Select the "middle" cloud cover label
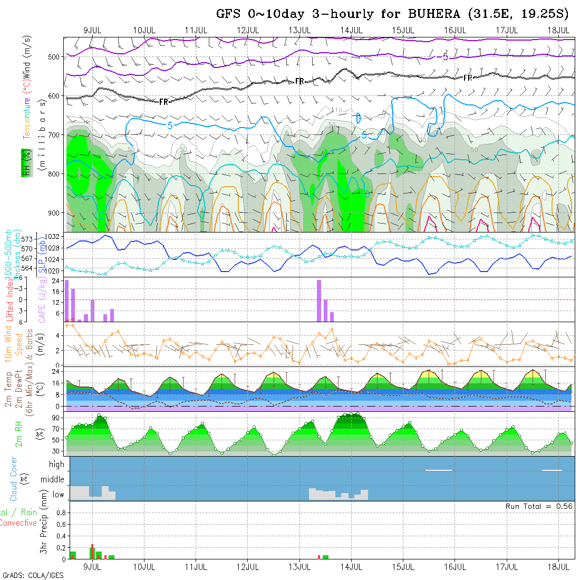The image size is (580, 580). click(52, 480)
